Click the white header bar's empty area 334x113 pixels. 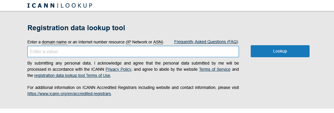(x=213, y=5)
